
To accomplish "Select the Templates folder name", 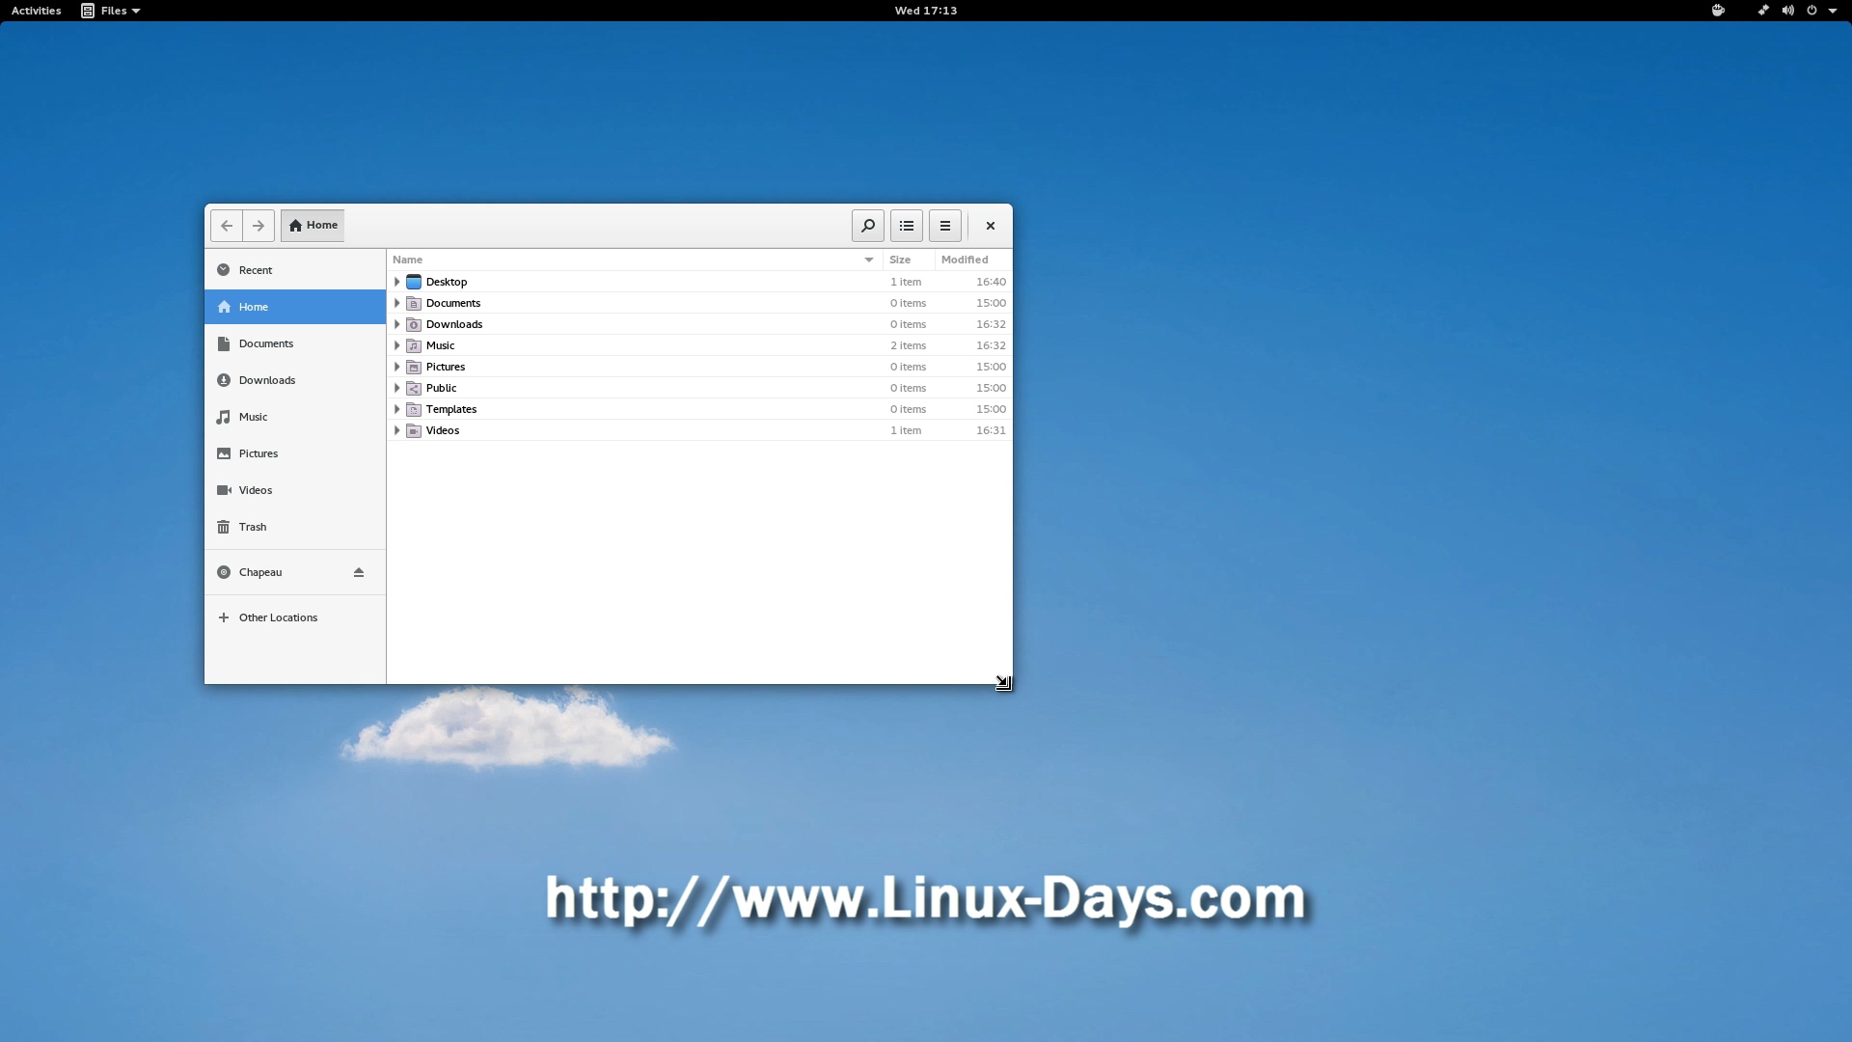I will [x=451, y=409].
